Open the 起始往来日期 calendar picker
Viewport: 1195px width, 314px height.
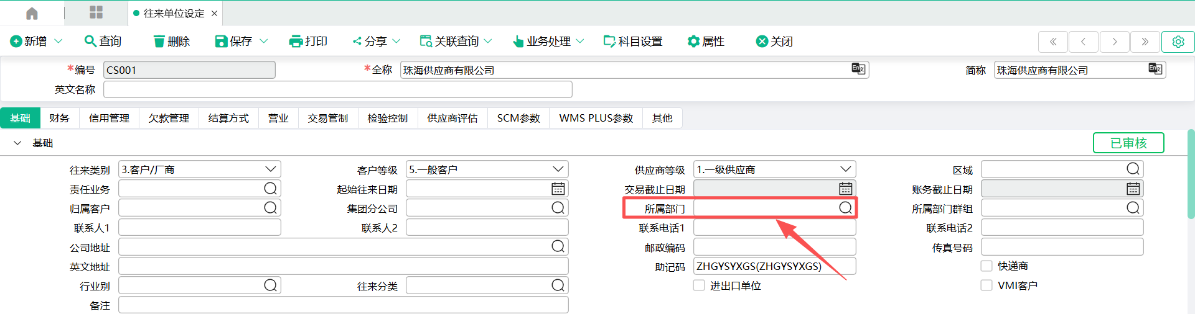coord(558,189)
